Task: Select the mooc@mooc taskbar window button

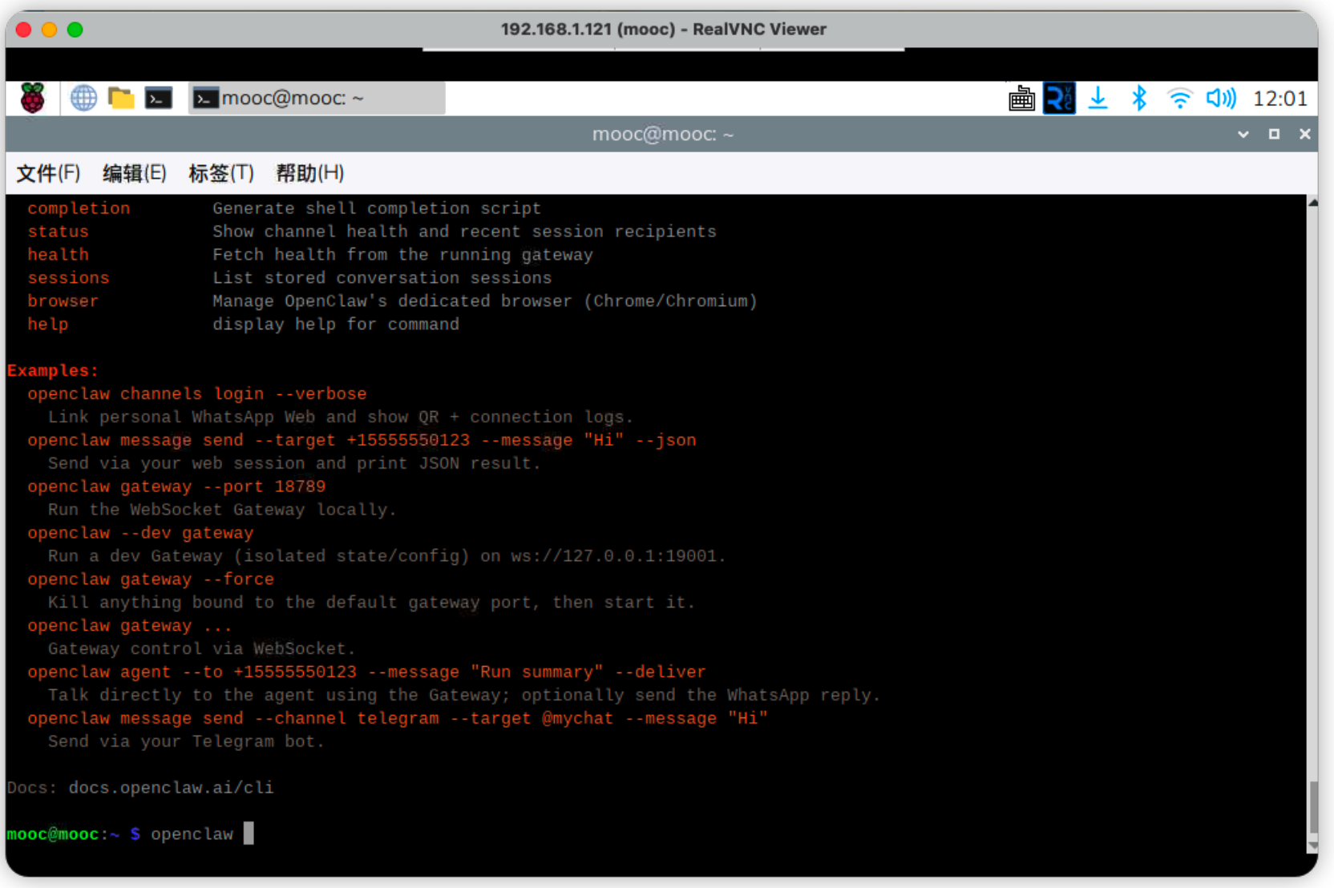Action: (317, 99)
